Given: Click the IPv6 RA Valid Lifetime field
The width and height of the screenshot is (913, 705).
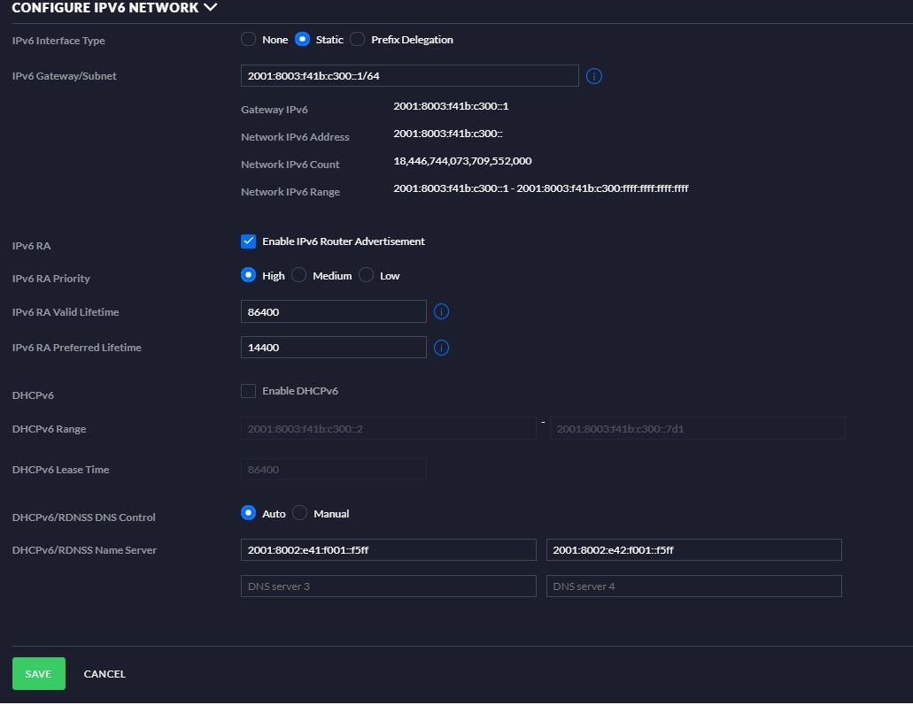Looking at the screenshot, I should pos(333,312).
